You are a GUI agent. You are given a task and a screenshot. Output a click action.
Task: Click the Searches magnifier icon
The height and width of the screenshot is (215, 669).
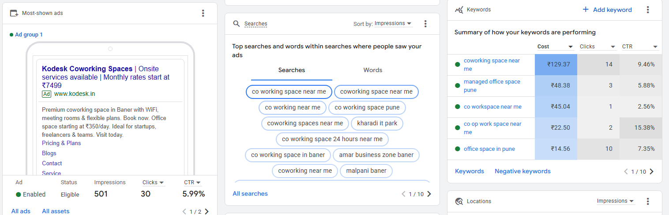(237, 24)
